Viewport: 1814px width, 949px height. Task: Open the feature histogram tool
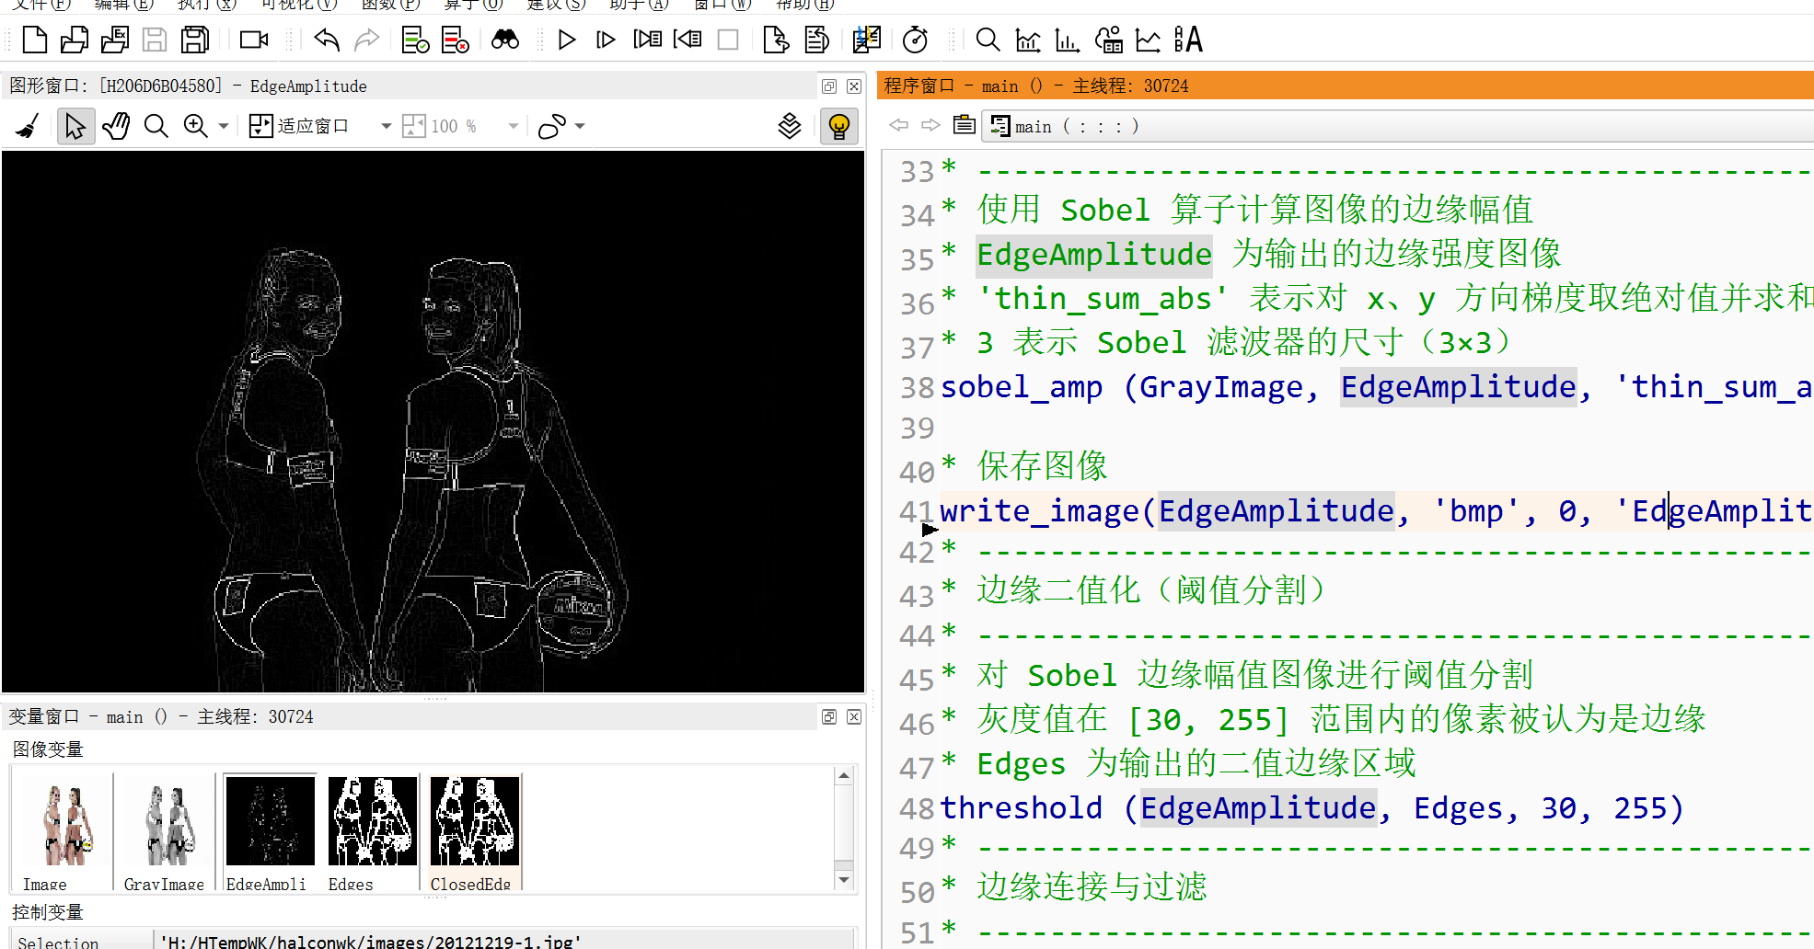pos(1067,40)
